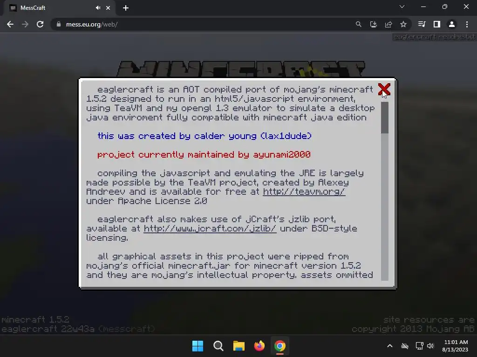Image resolution: width=477 pixels, height=357 pixels.
Task: Reload the mess.eu.org page
Action: (40, 24)
